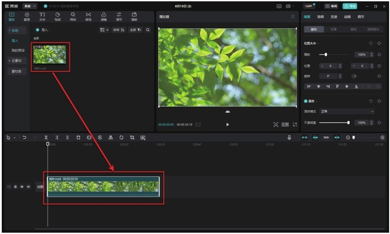The image size is (390, 234).
Task: Toggle the track lock icon
Action: pos(15,186)
